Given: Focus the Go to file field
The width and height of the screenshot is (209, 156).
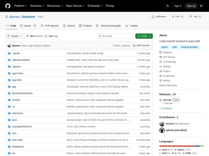Looking at the screenshot, I should [116, 36].
